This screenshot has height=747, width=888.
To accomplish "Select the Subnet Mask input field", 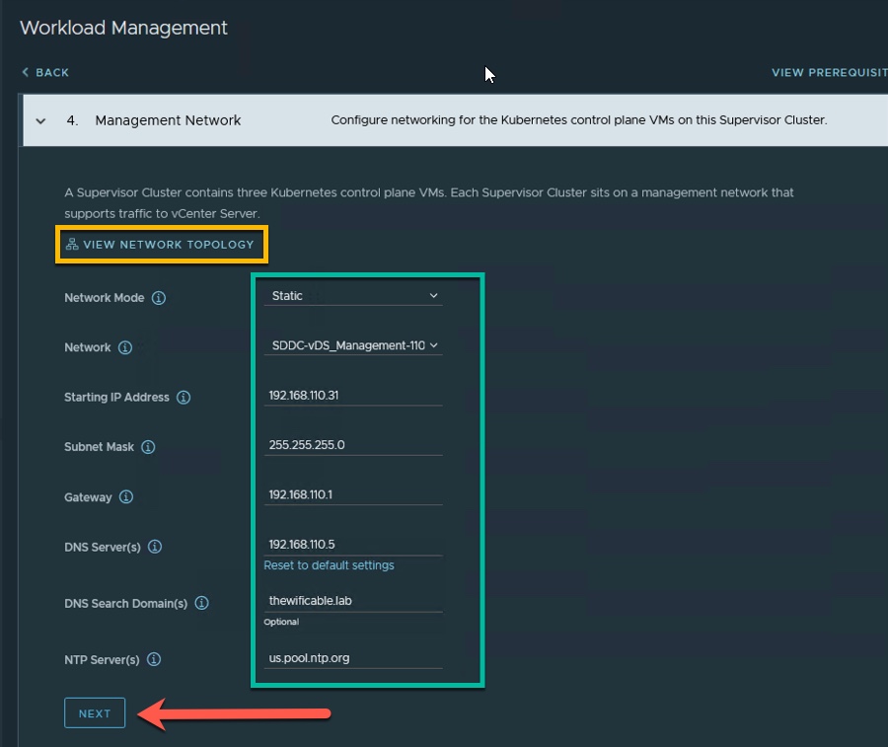I will pos(352,445).
